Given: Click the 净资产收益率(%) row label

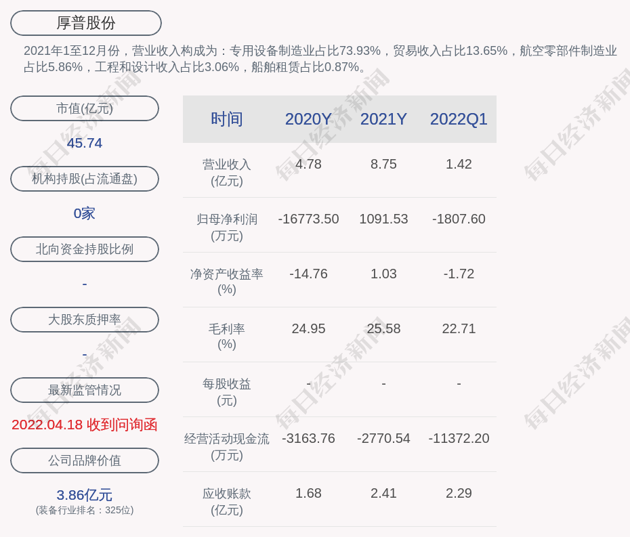Looking at the screenshot, I should coord(227,282).
